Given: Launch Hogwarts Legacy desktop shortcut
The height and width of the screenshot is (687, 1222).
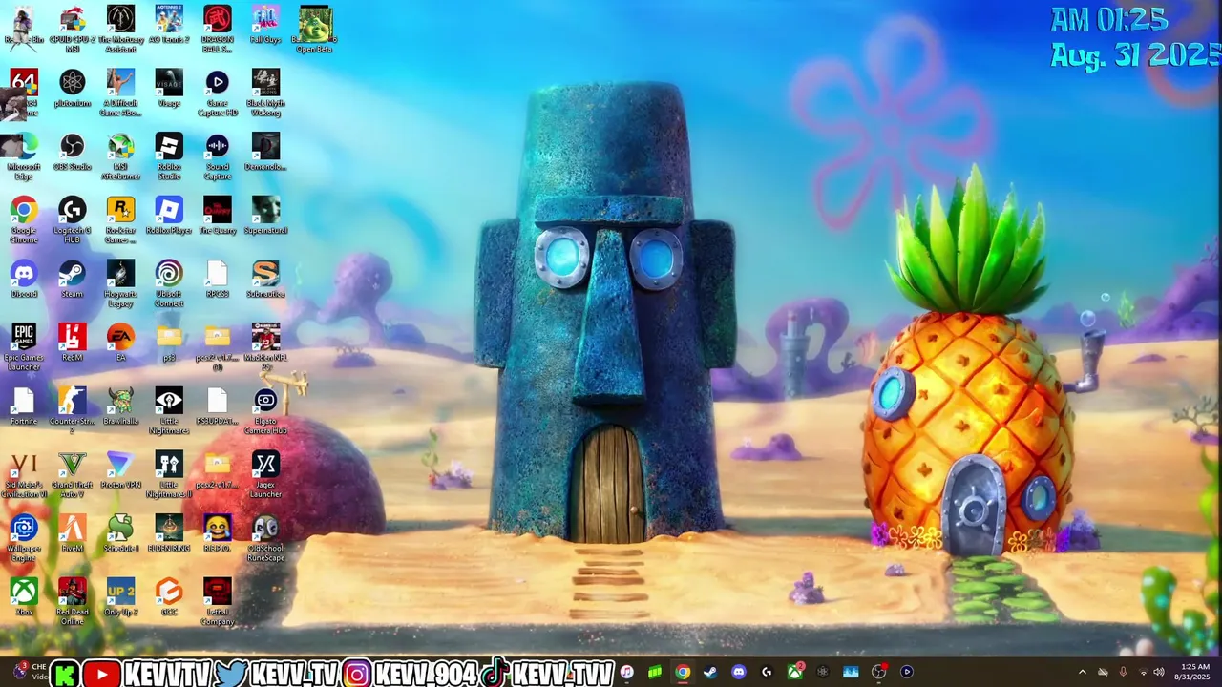Looking at the screenshot, I should [x=120, y=283].
